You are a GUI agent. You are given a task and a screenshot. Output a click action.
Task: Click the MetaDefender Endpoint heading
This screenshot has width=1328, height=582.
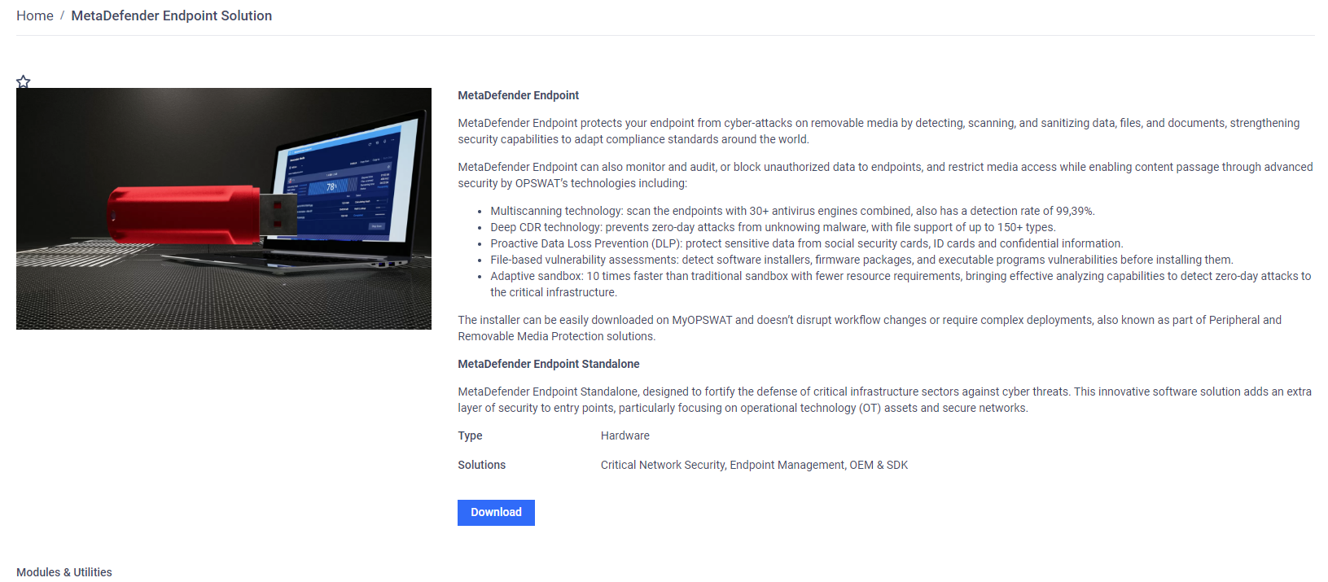click(x=519, y=95)
